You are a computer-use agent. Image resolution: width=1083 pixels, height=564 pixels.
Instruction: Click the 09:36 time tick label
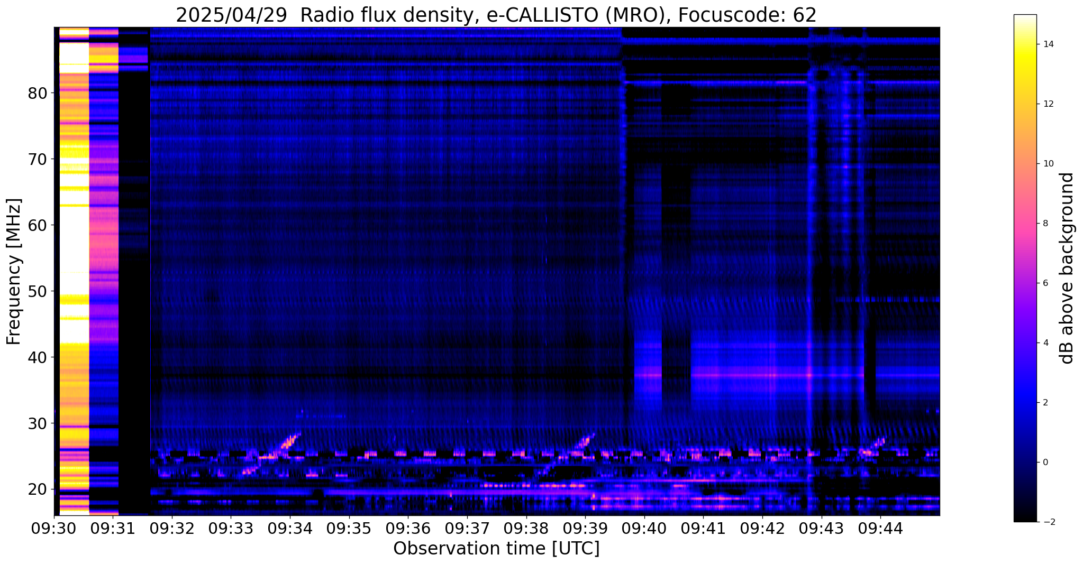(408, 529)
